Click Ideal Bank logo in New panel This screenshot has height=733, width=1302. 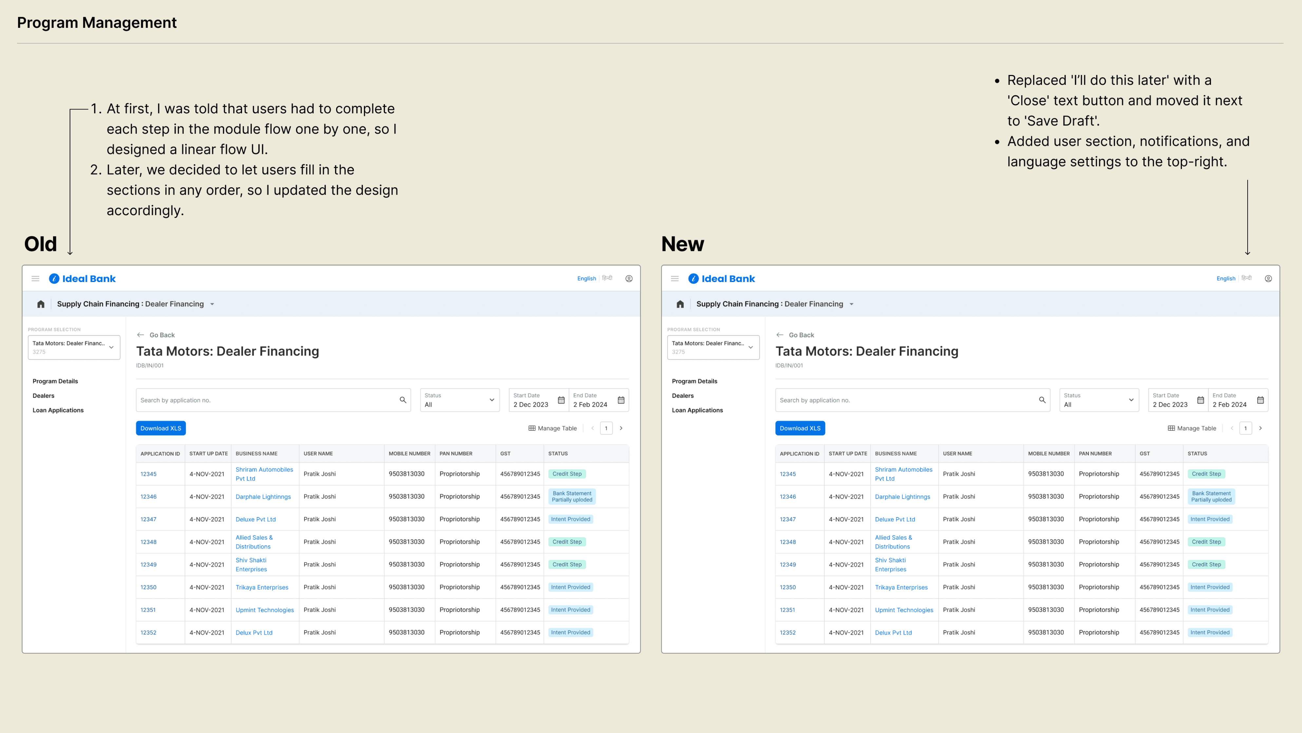coord(722,278)
